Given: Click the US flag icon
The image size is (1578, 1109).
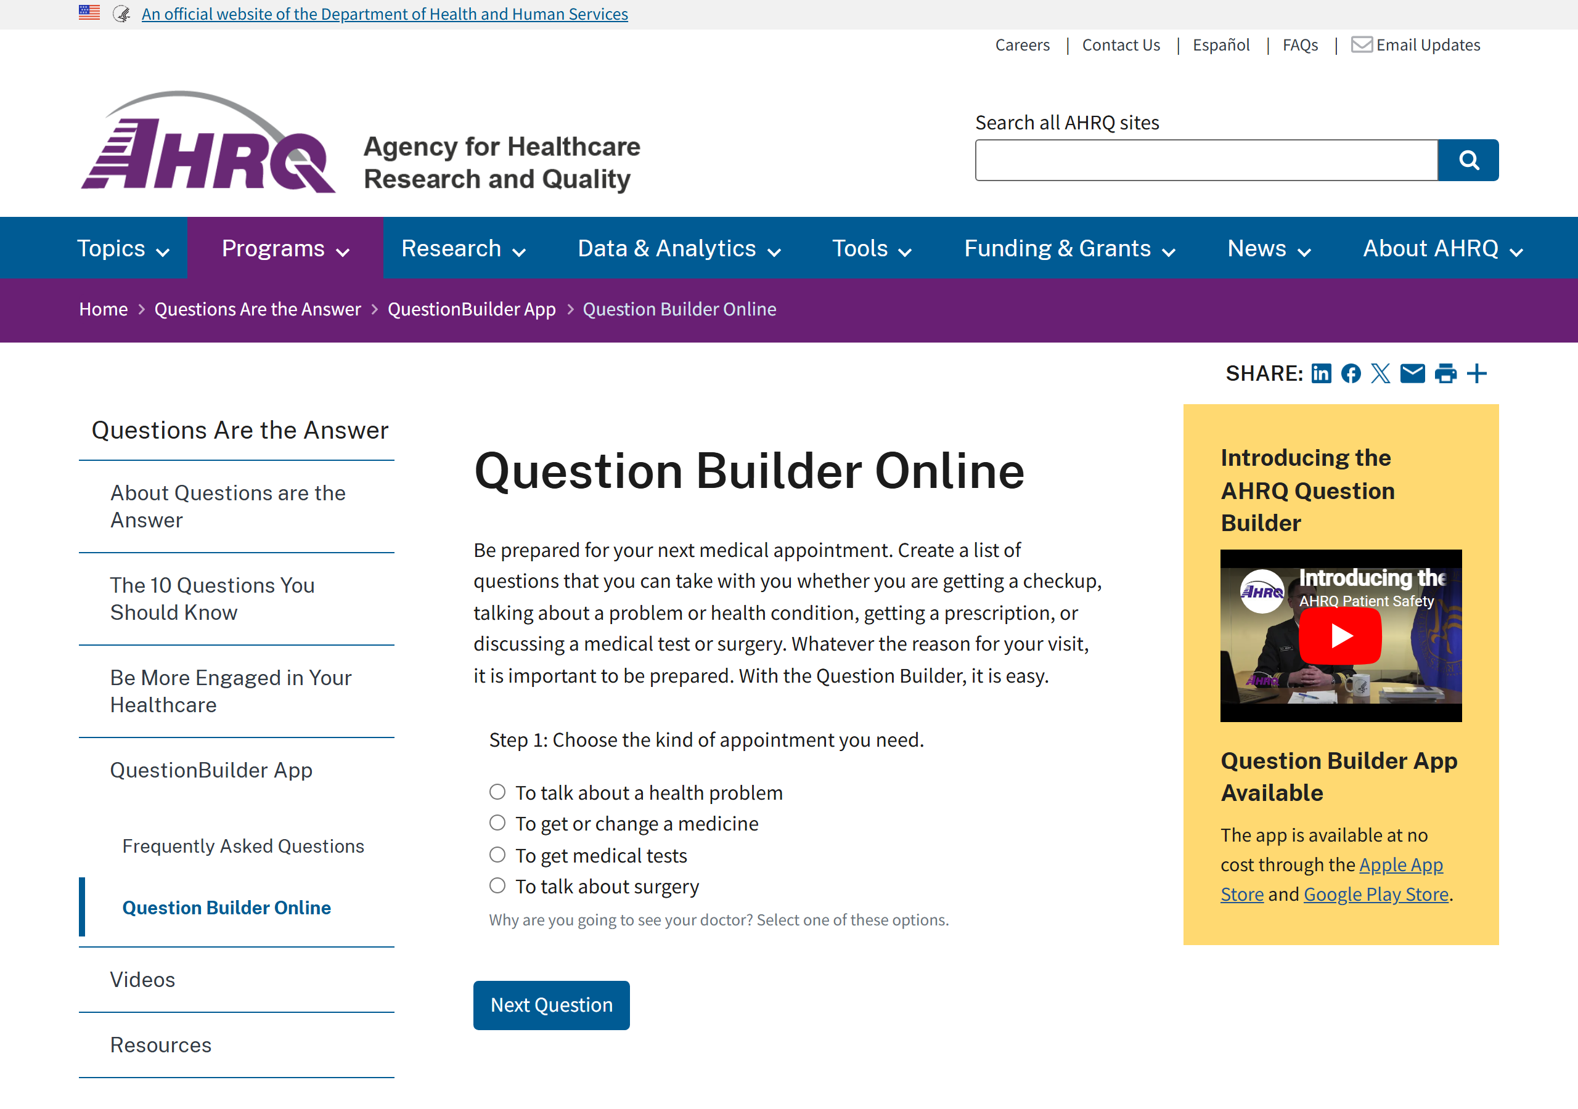Looking at the screenshot, I should [x=89, y=12].
